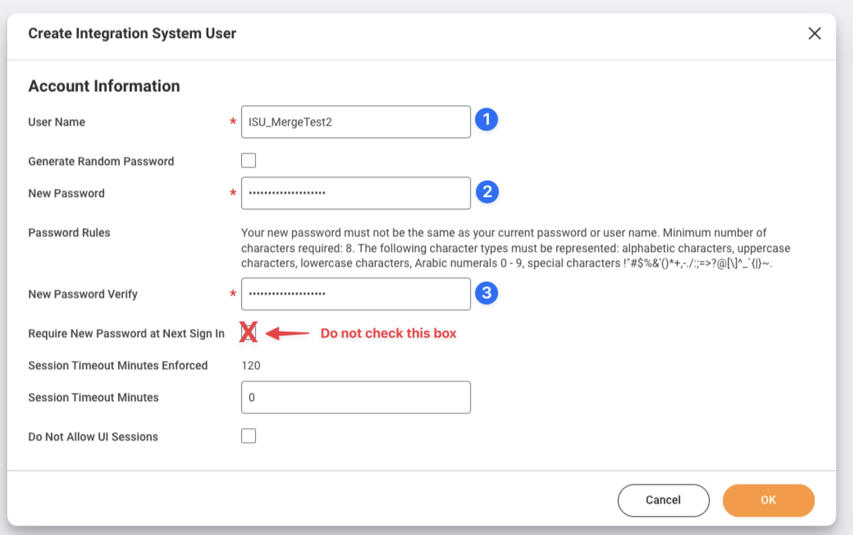The height and width of the screenshot is (535, 853).
Task: Click the blue number 3 badge
Action: click(x=486, y=293)
